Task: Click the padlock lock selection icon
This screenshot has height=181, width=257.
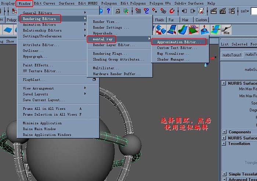Action: coord(117,11)
